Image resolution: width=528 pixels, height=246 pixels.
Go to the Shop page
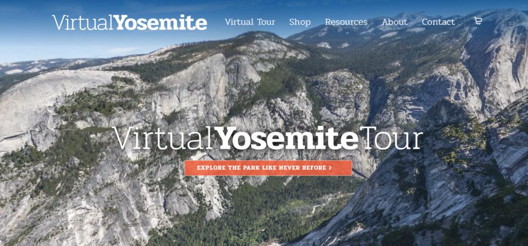point(300,23)
